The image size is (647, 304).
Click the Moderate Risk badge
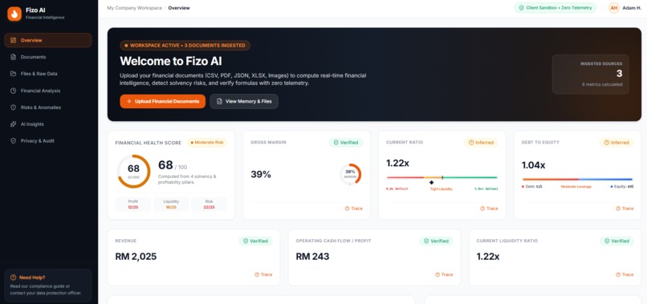(x=207, y=142)
